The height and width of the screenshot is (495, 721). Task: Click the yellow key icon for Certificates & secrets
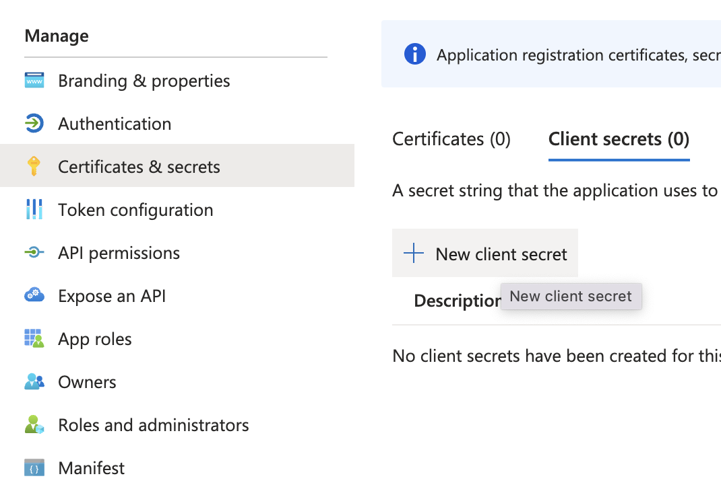pyautogui.click(x=34, y=166)
